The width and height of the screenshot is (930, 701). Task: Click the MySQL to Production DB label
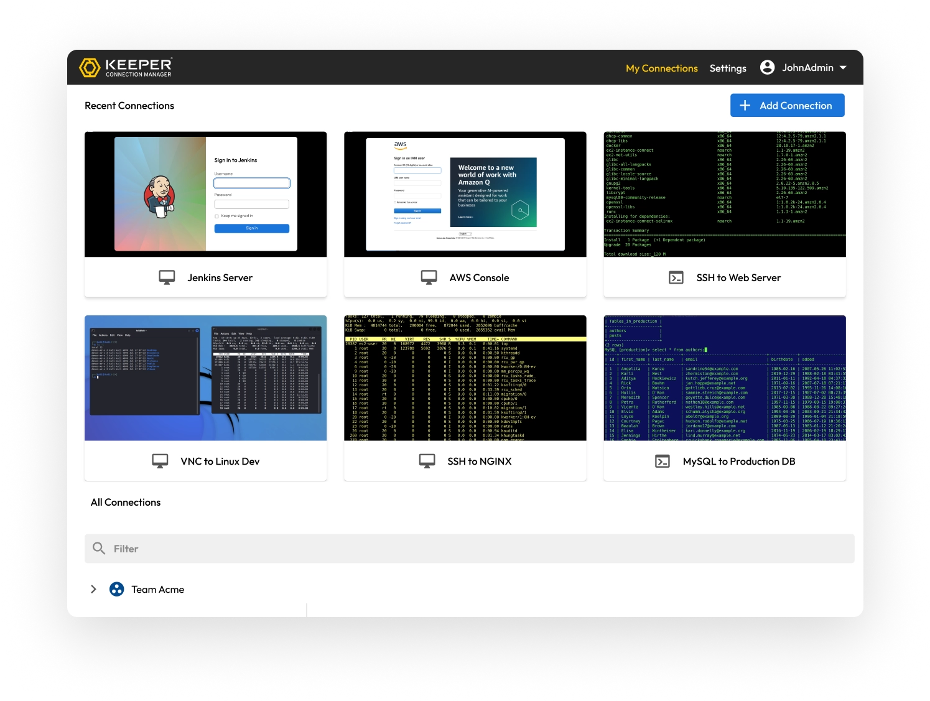point(739,462)
